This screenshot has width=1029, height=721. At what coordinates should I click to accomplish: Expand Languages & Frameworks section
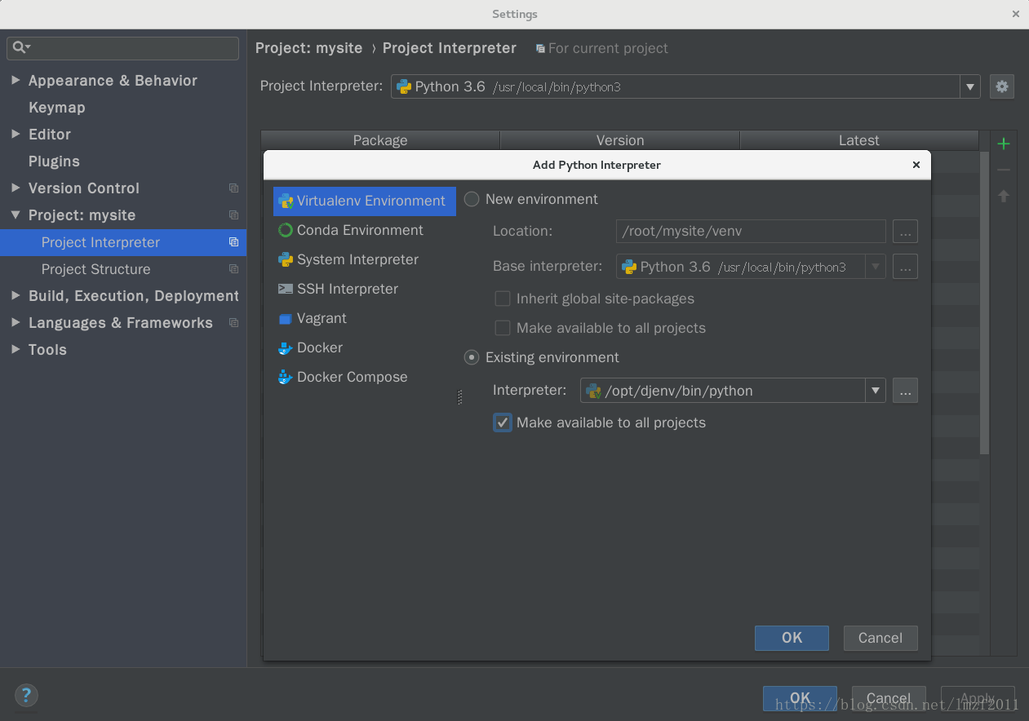coord(16,322)
